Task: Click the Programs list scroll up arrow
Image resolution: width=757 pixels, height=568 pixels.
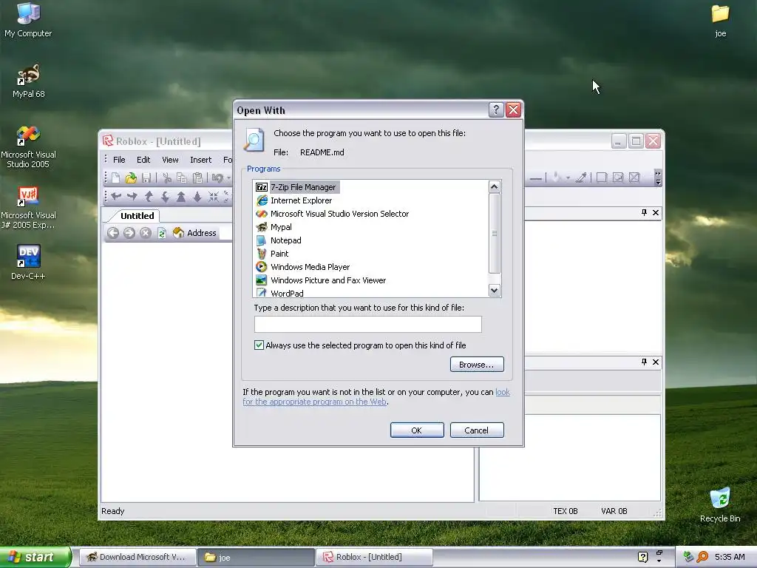Action: [495, 187]
